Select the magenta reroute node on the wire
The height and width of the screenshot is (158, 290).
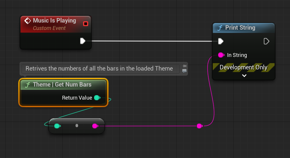point(199,126)
